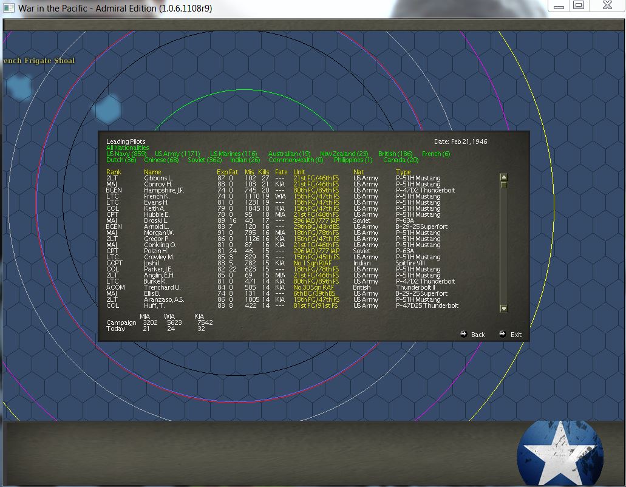
Task: Sort pilot list by Exp column
Action: (222, 172)
